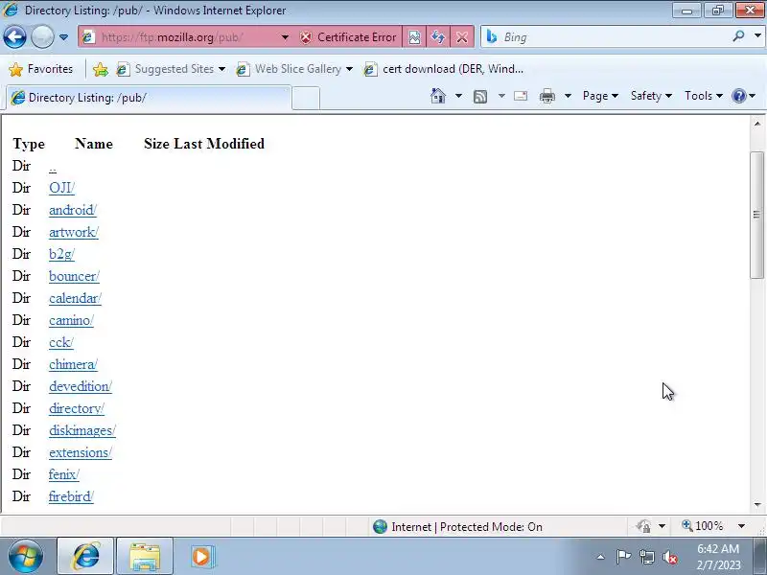767x575 pixels.
Task: Click the Back navigation arrow button
Action: [14, 36]
